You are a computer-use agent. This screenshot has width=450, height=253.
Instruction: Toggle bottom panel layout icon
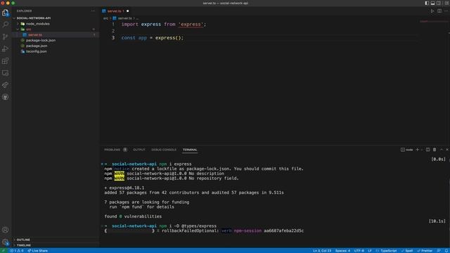tap(433, 3)
